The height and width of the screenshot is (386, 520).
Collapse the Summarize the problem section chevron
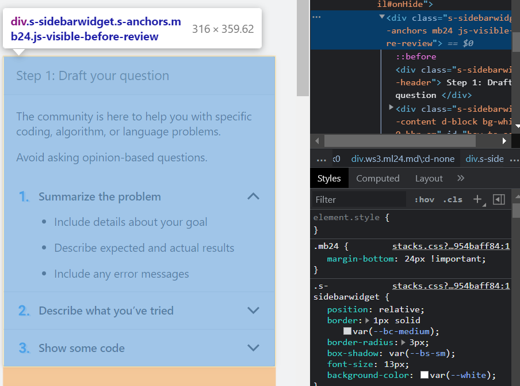(253, 196)
